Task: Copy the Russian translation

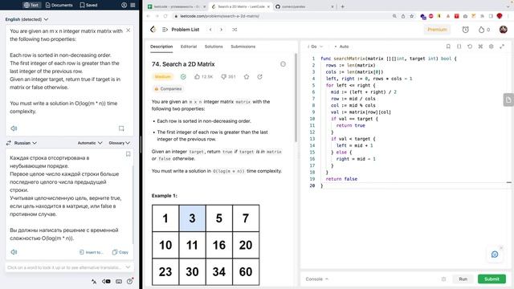Action: click(x=120, y=252)
